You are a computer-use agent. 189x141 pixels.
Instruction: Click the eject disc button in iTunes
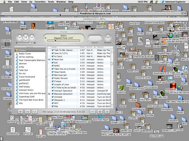point(107,112)
